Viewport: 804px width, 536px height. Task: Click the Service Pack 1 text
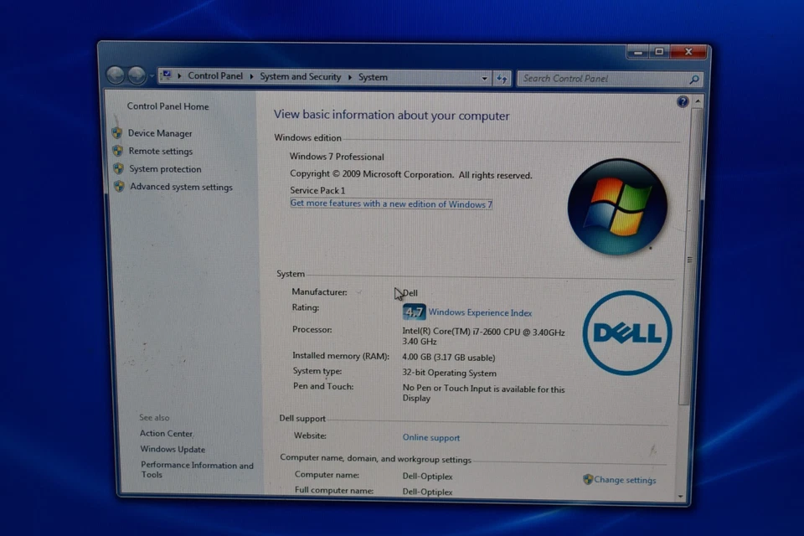click(317, 190)
